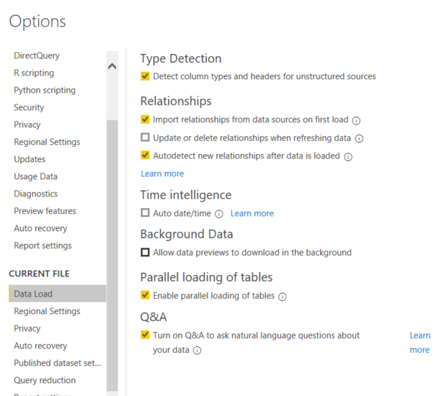Click info icon after 'your data' in Q&A
The height and width of the screenshot is (396, 439).
(197, 351)
